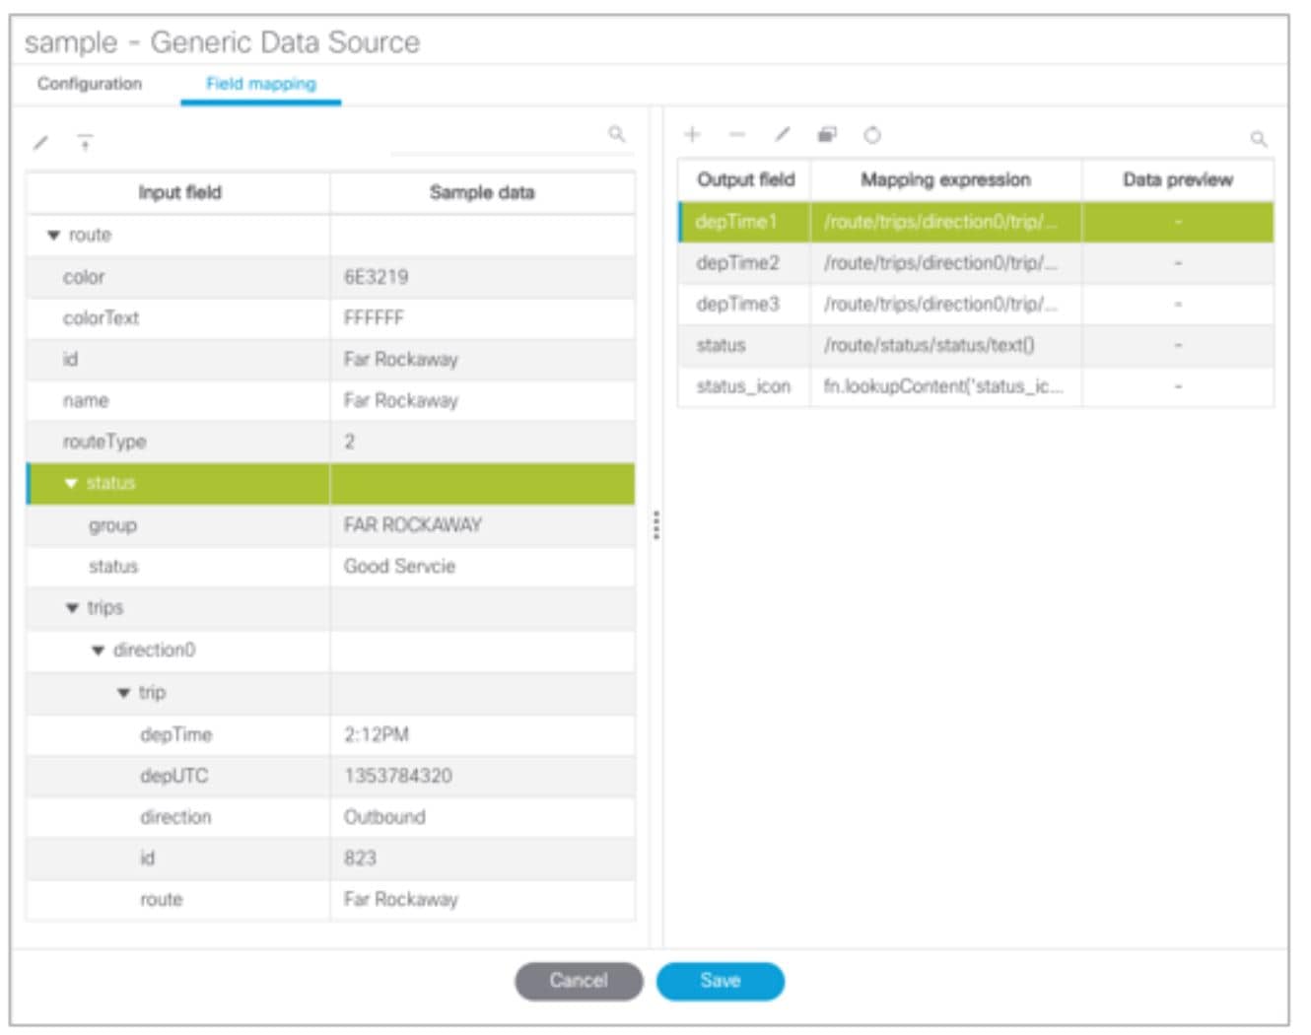
Task: Collapse the trips tree node
Action: (x=72, y=608)
